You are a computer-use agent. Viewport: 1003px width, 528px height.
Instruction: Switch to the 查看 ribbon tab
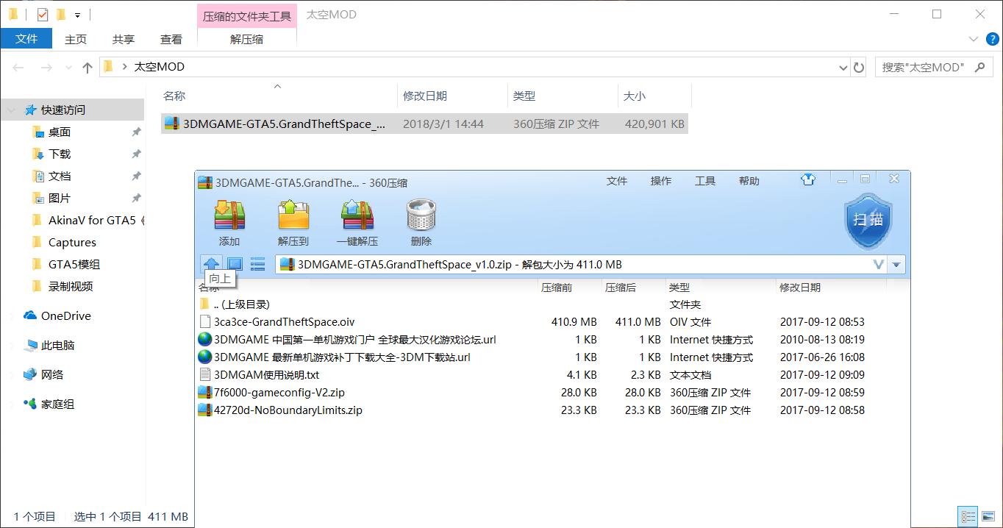tap(171, 39)
